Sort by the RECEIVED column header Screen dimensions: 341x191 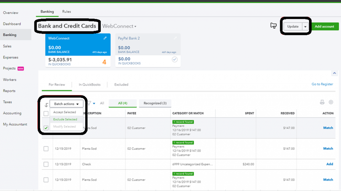[x=287, y=113]
